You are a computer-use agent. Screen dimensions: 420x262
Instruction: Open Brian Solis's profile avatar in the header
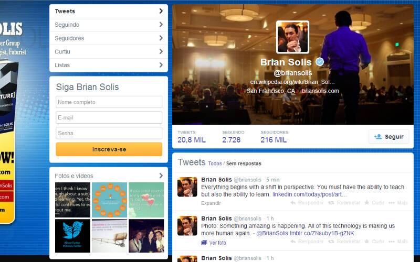tap(292, 37)
